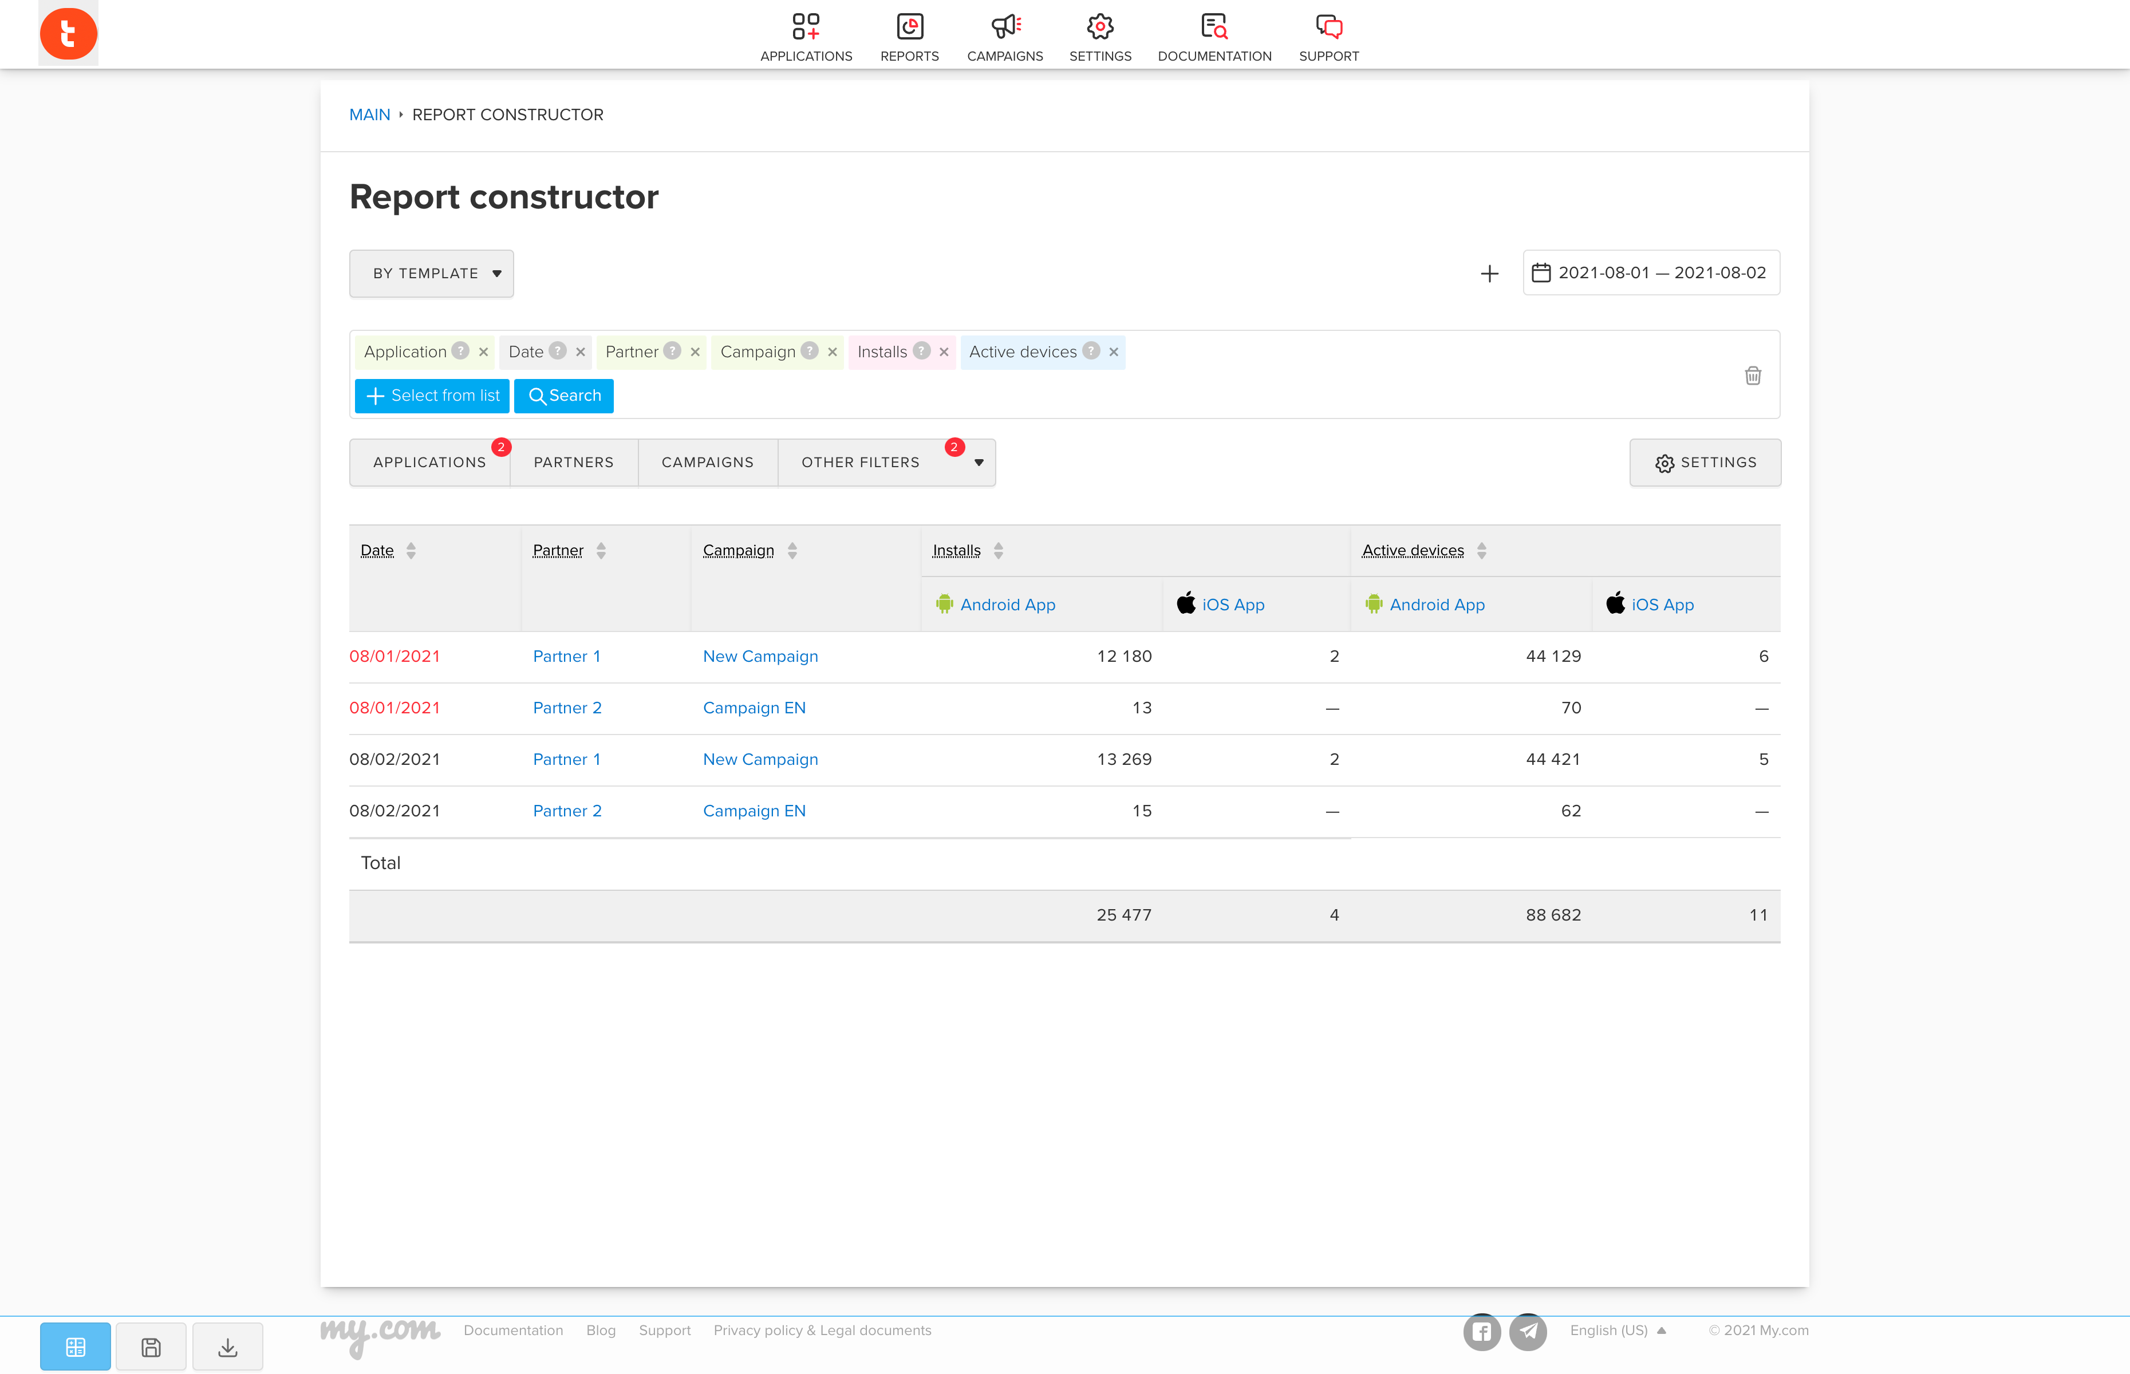This screenshot has width=2130, height=1374.
Task: Open New Campaign link in 08/02/2021 row
Action: click(x=760, y=760)
